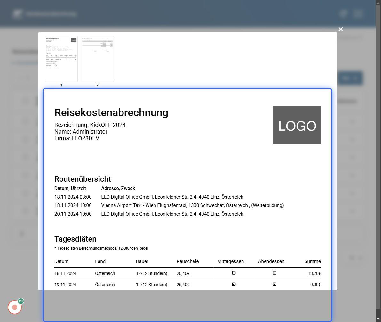
Task: Click the right-side scrollbar track
Action: tap(378, 160)
